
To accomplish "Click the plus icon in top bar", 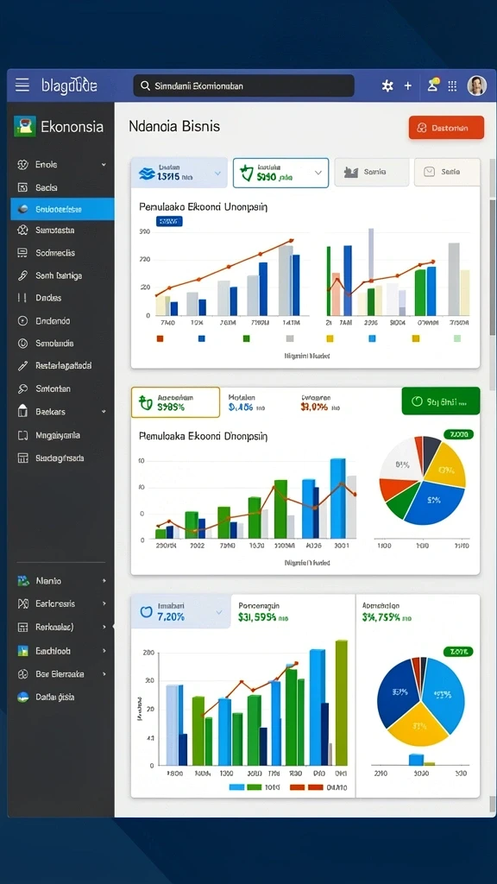I will click(408, 85).
